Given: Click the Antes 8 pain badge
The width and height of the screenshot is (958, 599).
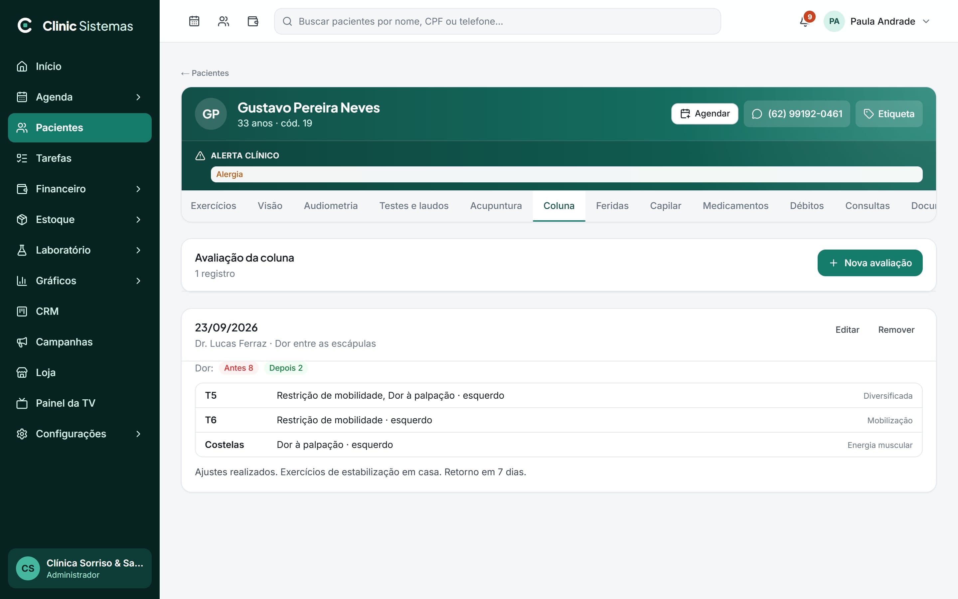Looking at the screenshot, I should (238, 368).
